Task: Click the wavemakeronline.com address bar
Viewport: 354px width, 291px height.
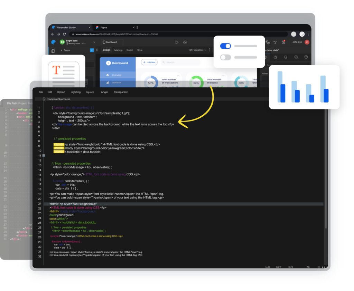Action: (x=178, y=34)
